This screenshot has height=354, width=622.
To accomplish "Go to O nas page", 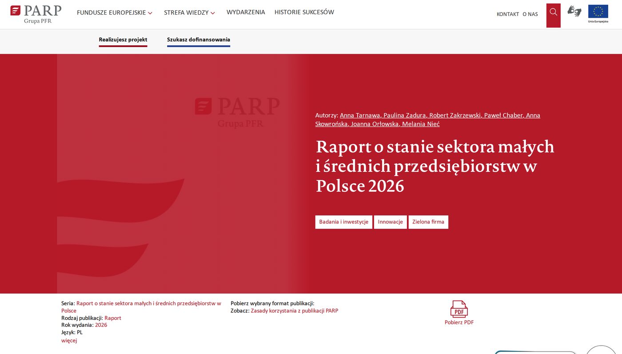I will tap(530, 14).
